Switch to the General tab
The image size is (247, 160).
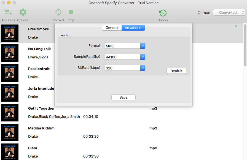[x=112, y=28]
